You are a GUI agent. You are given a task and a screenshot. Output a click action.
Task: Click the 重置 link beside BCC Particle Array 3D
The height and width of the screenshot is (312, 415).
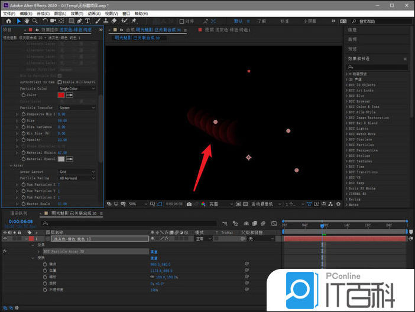154,251
